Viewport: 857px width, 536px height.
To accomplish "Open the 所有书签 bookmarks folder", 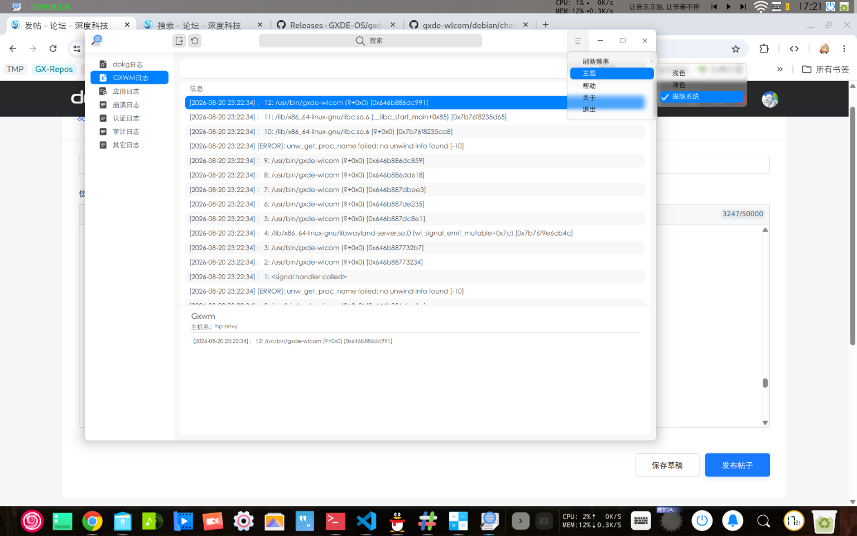I will click(825, 69).
